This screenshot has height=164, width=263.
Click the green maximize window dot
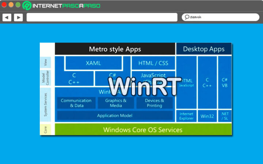coord(18,4)
